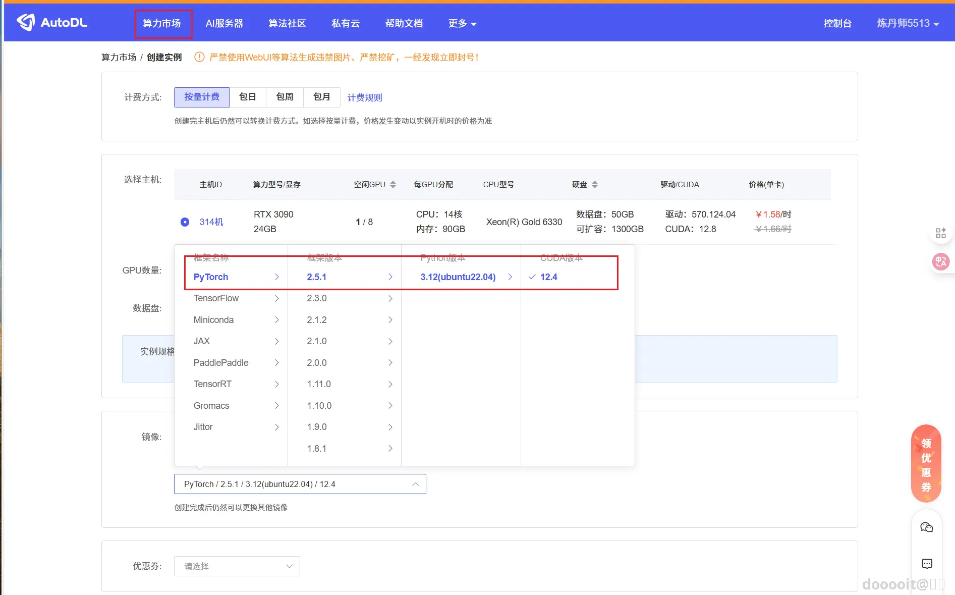Open the feedback chat bubble icon

point(926,564)
